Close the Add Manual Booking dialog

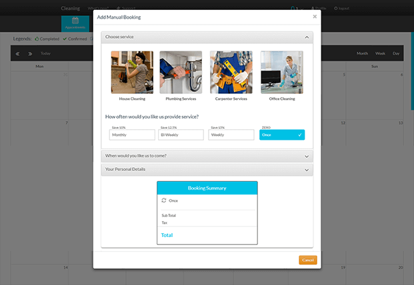click(x=315, y=17)
